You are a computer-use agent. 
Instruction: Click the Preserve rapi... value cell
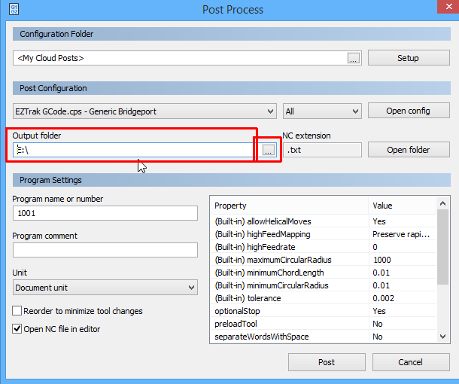point(401,234)
